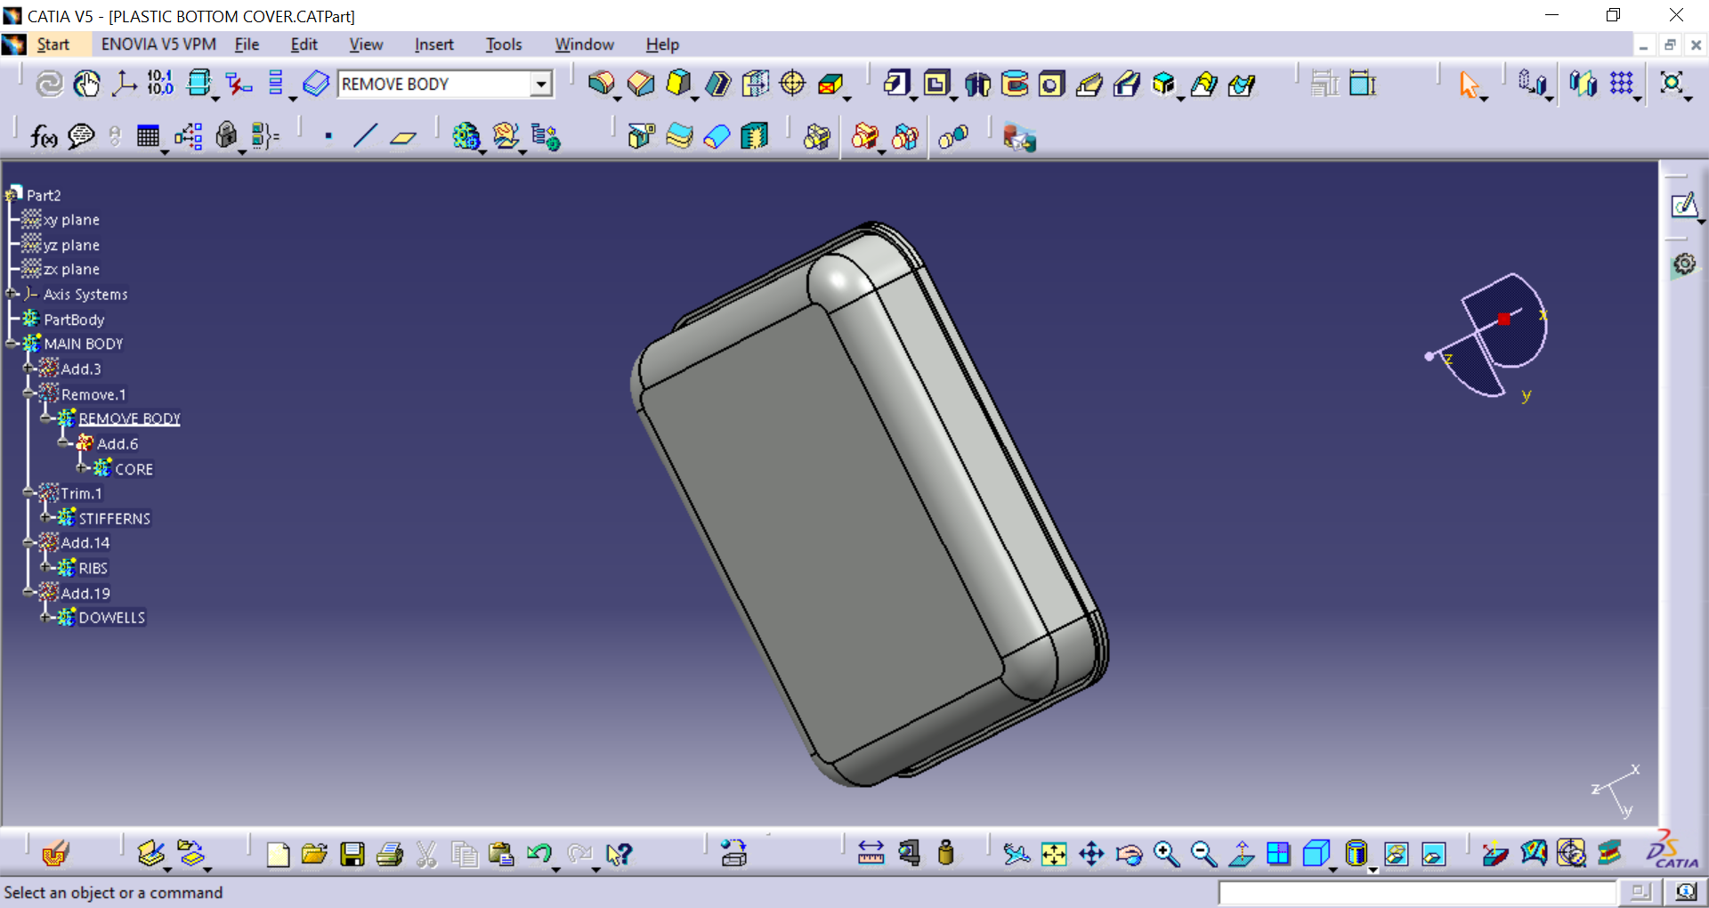Select the Point creation tool
This screenshot has width=1709, height=908.
328,136
